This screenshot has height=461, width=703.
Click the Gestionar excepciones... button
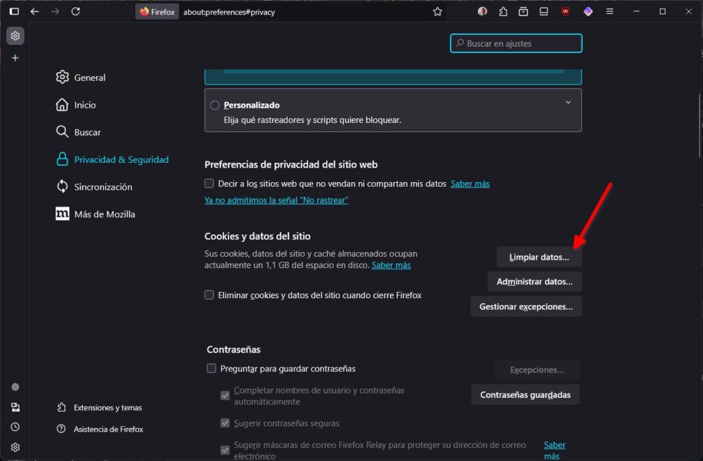tap(526, 306)
